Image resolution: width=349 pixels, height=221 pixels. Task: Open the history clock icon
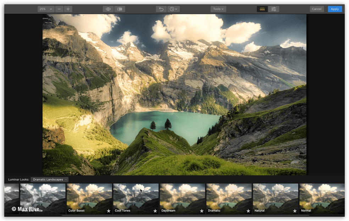coord(171,9)
